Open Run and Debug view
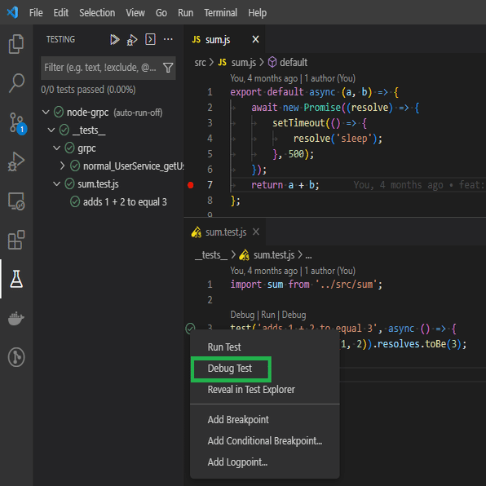The image size is (486, 486). pos(16,161)
